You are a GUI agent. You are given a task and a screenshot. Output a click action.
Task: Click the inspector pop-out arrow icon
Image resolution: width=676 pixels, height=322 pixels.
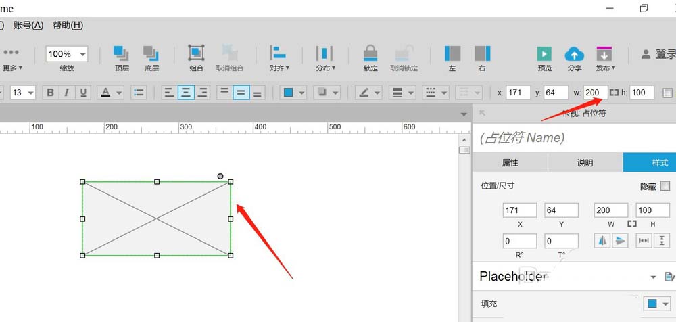[483, 113]
